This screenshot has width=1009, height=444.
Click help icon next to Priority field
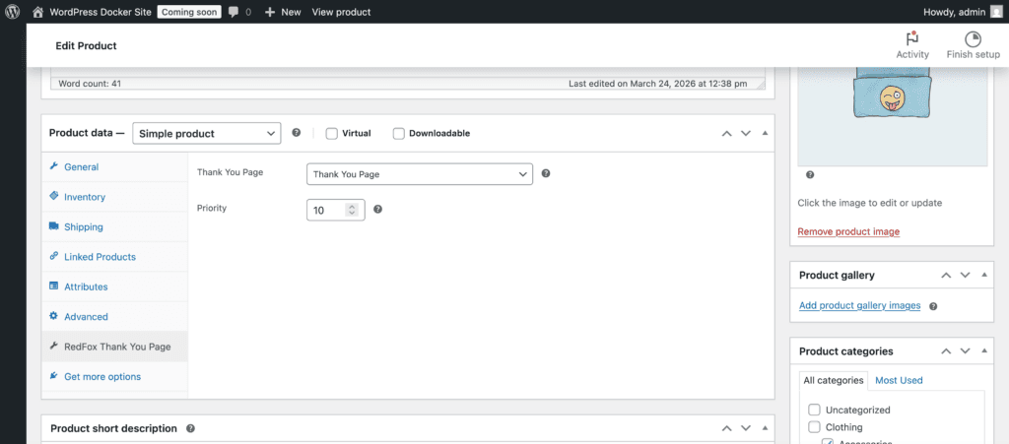(378, 210)
